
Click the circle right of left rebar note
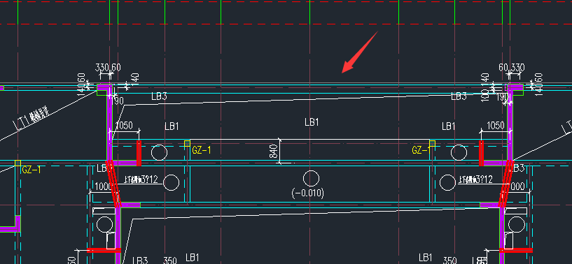[x=171, y=182]
